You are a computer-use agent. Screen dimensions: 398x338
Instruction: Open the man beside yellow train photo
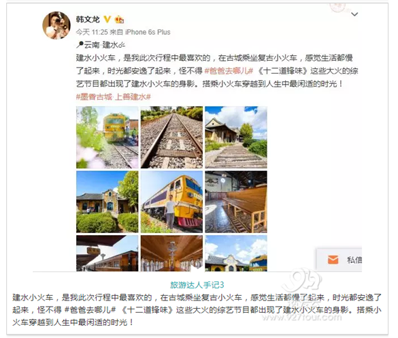coord(171,202)
